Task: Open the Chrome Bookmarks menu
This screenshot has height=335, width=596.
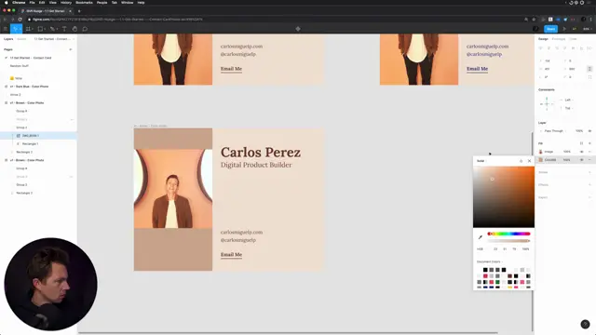Action: [84, 3]
